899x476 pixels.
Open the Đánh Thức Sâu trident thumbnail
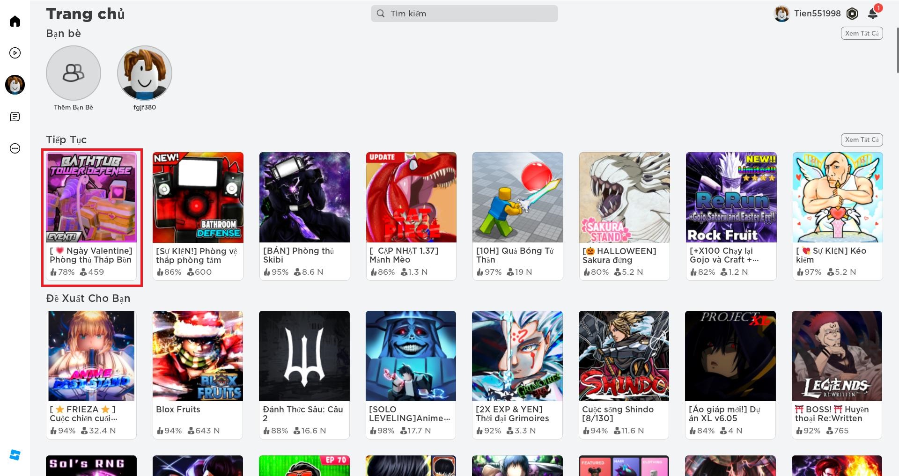[x=304, y=356]
